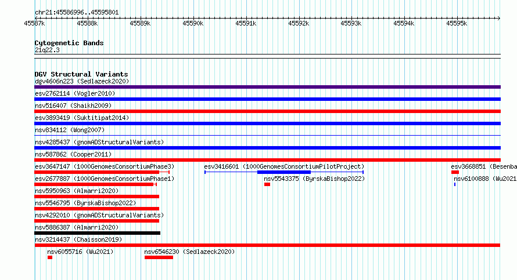Click the red nsv5950963 variant bar

96,197
